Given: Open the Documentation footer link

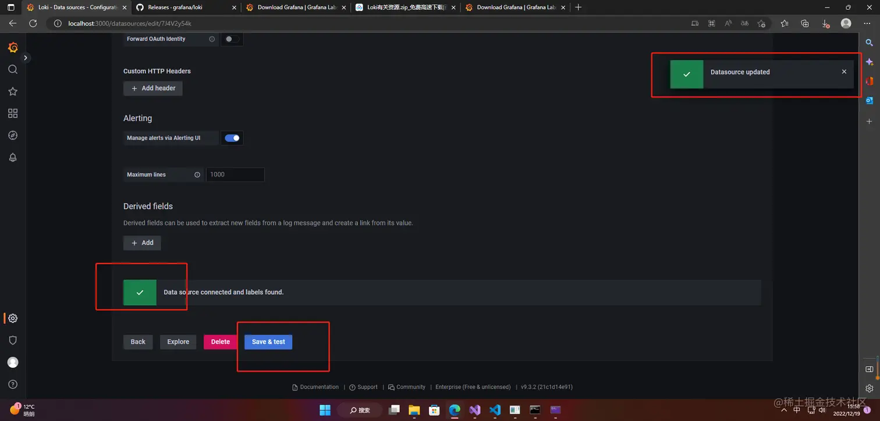Looking at the screenshot, I should click(315, 387).
